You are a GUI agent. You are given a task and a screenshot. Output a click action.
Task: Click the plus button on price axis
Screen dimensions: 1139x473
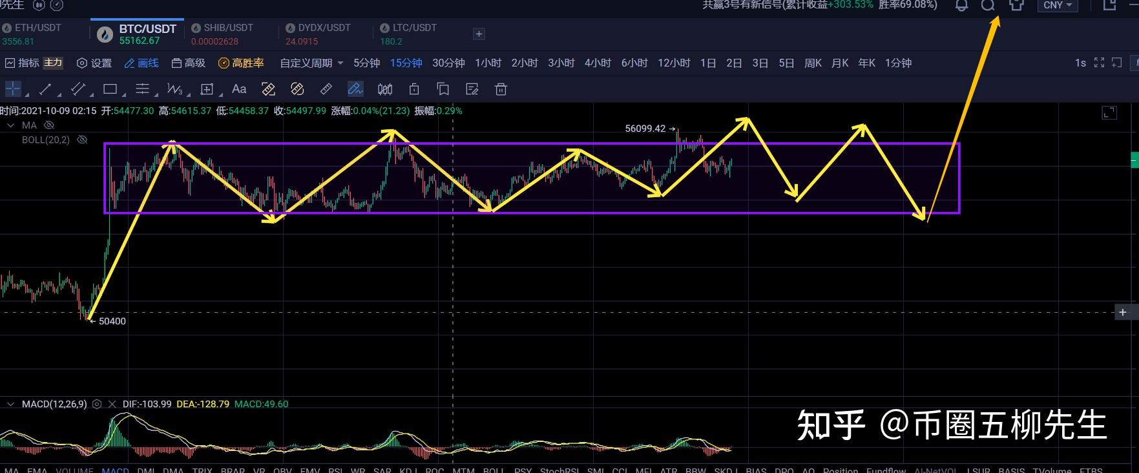[1123, 312]
